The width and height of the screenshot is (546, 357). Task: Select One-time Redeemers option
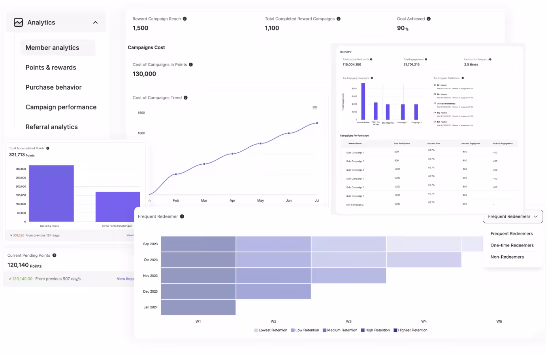click(x=512, y=245)
